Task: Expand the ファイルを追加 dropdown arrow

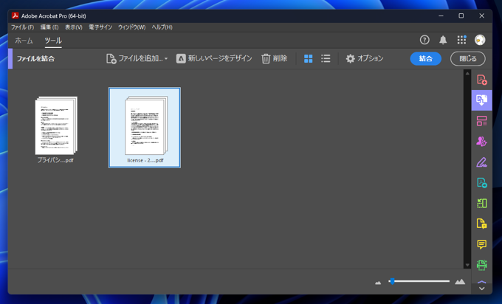Action: 166,59
